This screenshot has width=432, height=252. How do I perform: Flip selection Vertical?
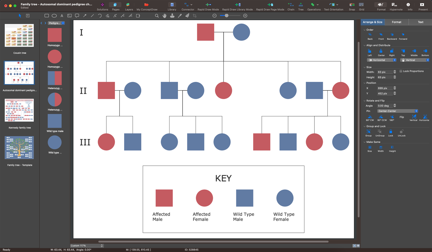tap(414, 118)
